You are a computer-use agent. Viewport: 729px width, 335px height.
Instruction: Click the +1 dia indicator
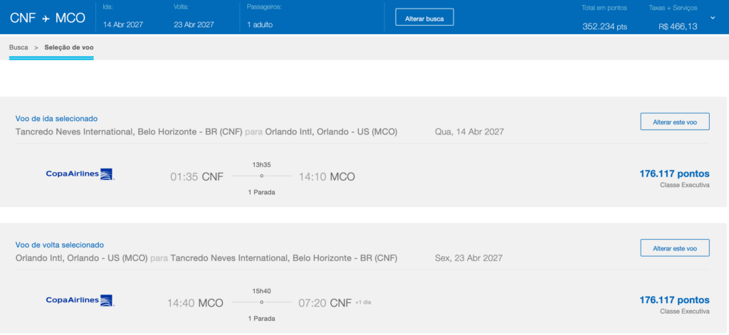click(363, 302)
